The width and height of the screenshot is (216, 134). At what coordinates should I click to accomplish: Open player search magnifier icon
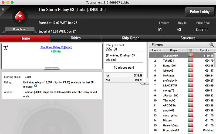[211, 45]
